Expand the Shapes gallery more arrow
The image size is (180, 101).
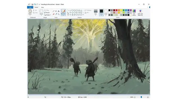click(x=83, y=15)
